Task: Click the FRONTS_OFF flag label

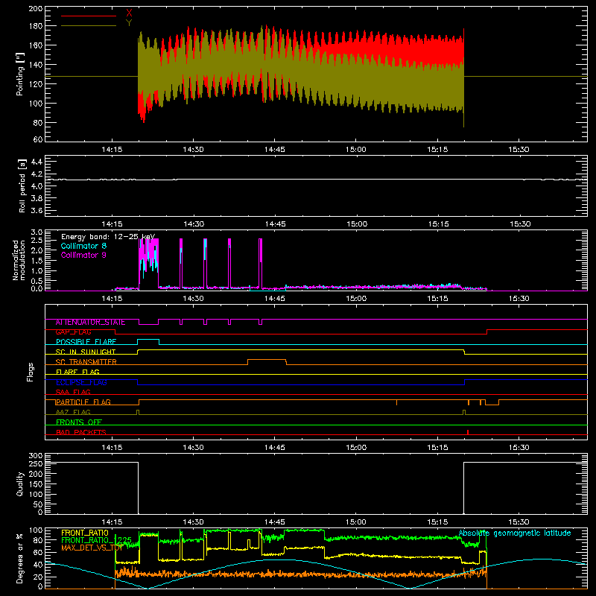Action: 79,422
